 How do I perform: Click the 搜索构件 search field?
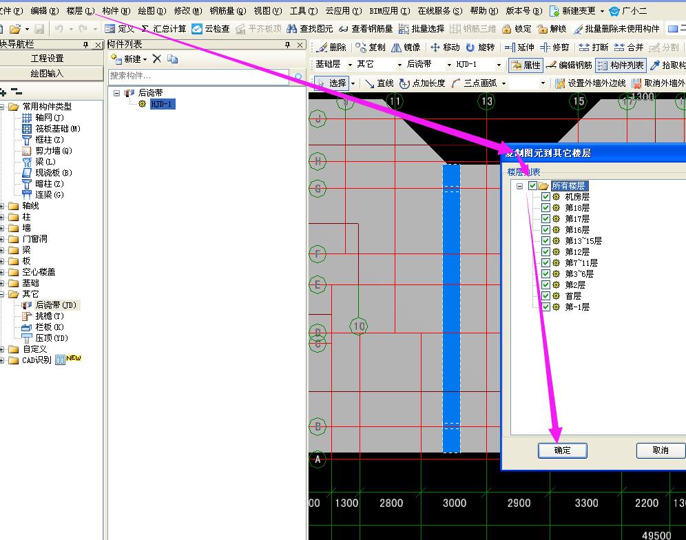[198, 76]
